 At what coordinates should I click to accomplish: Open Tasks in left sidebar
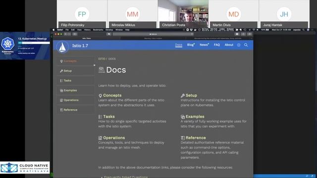[76, 81]
